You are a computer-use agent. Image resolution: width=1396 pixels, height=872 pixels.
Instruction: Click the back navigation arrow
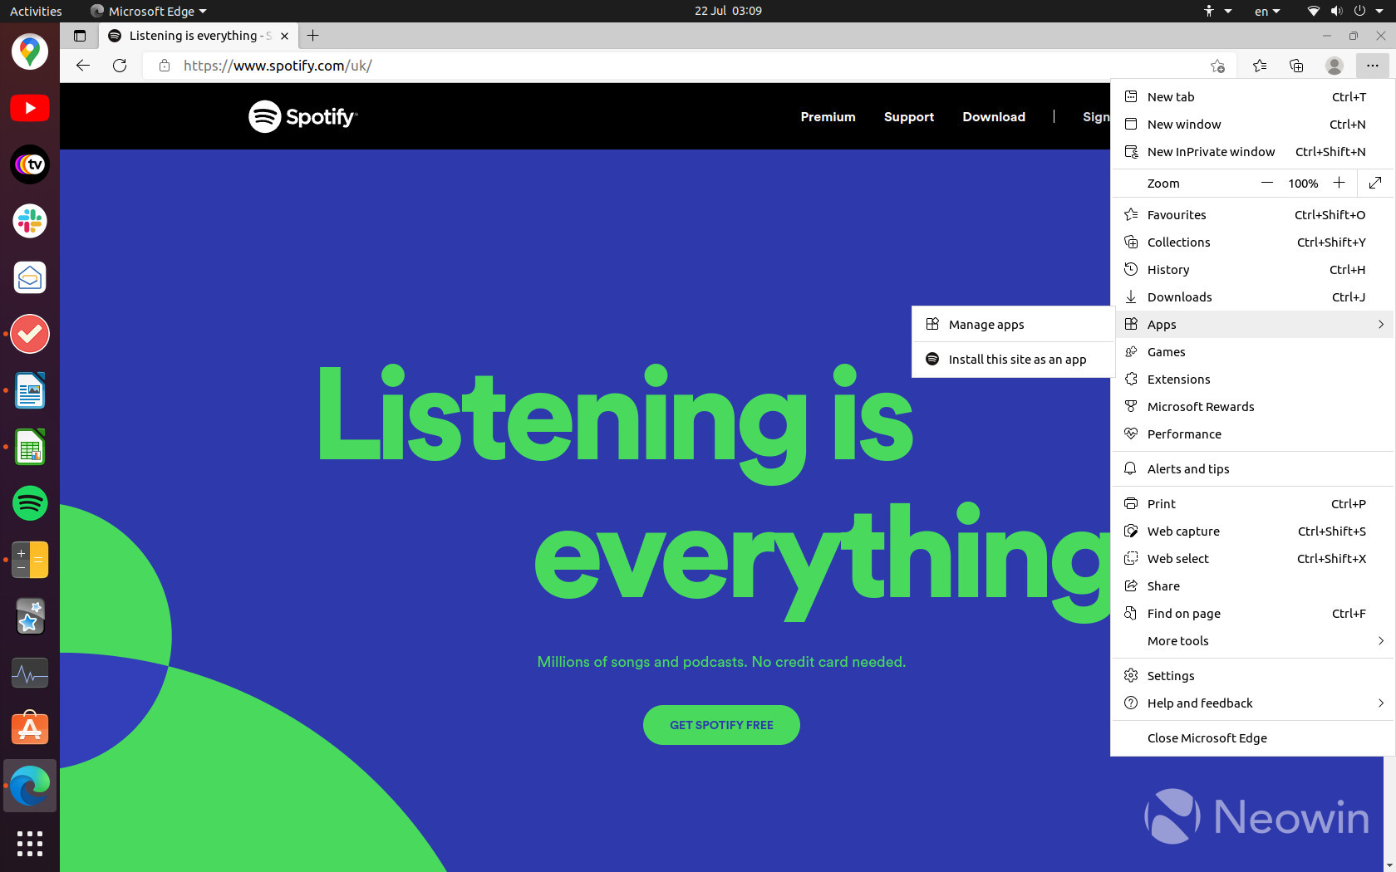coord(82,66)
